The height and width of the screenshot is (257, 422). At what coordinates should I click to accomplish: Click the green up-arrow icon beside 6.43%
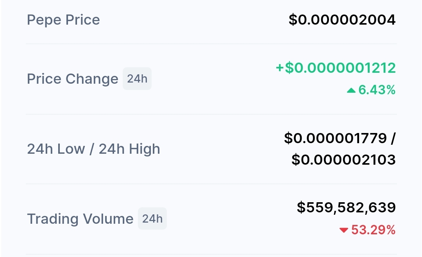click(x=351, y=91)
